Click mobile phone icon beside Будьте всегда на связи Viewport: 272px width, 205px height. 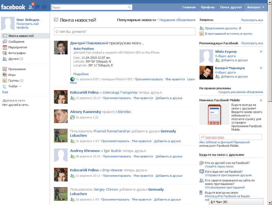201,192
